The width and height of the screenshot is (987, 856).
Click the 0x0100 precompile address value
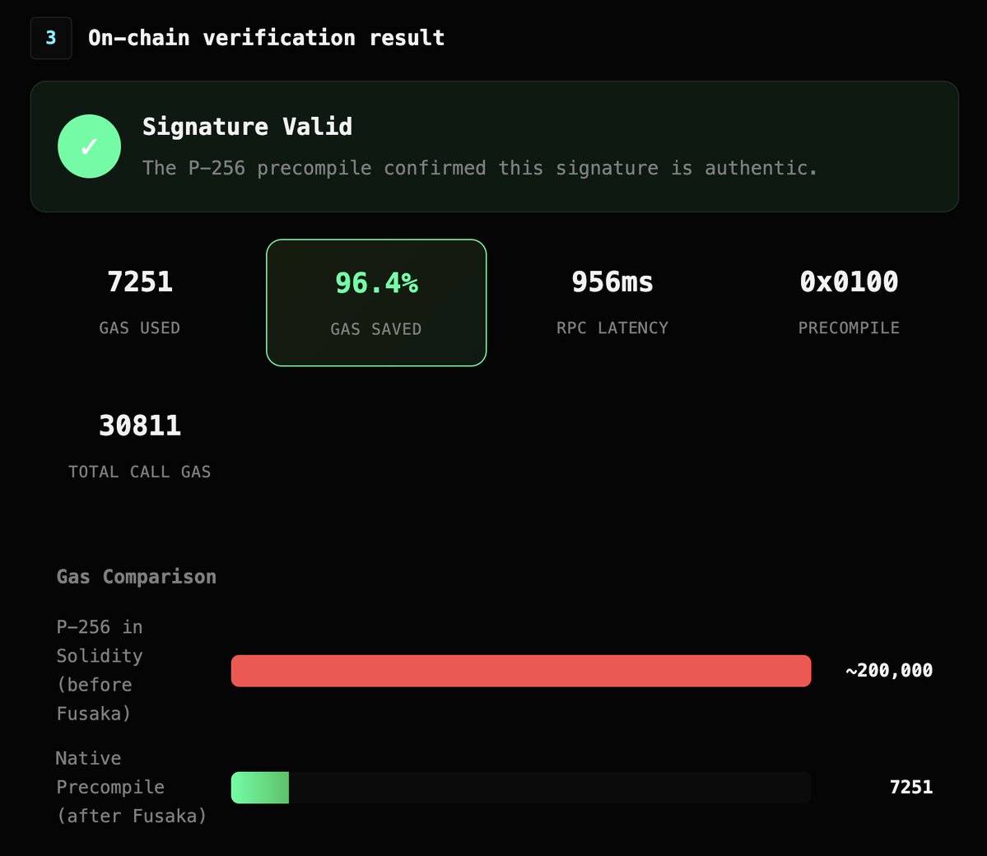click(x=849, y=281)
